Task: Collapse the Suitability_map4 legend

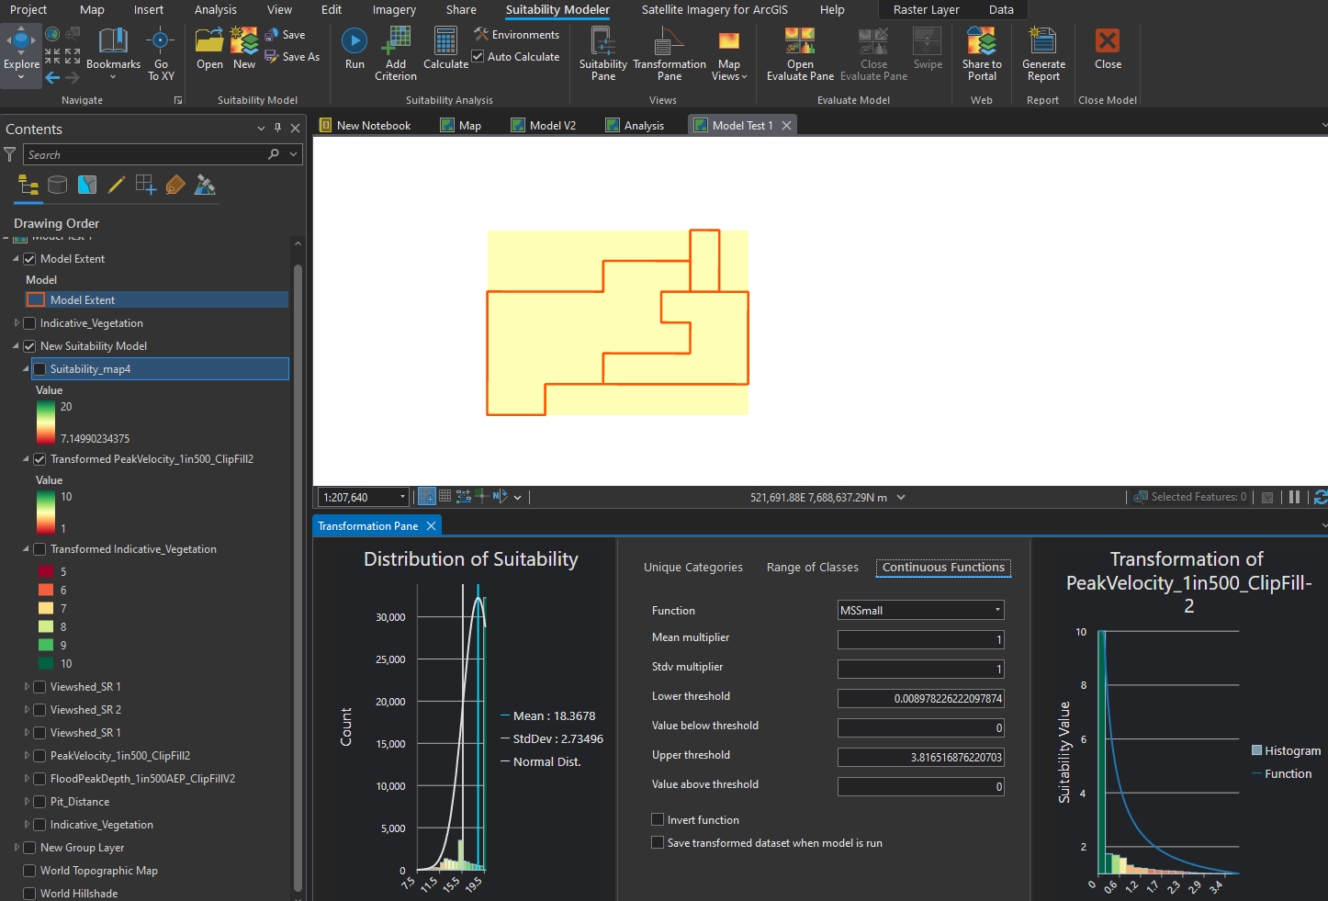Action: point(26,369)
